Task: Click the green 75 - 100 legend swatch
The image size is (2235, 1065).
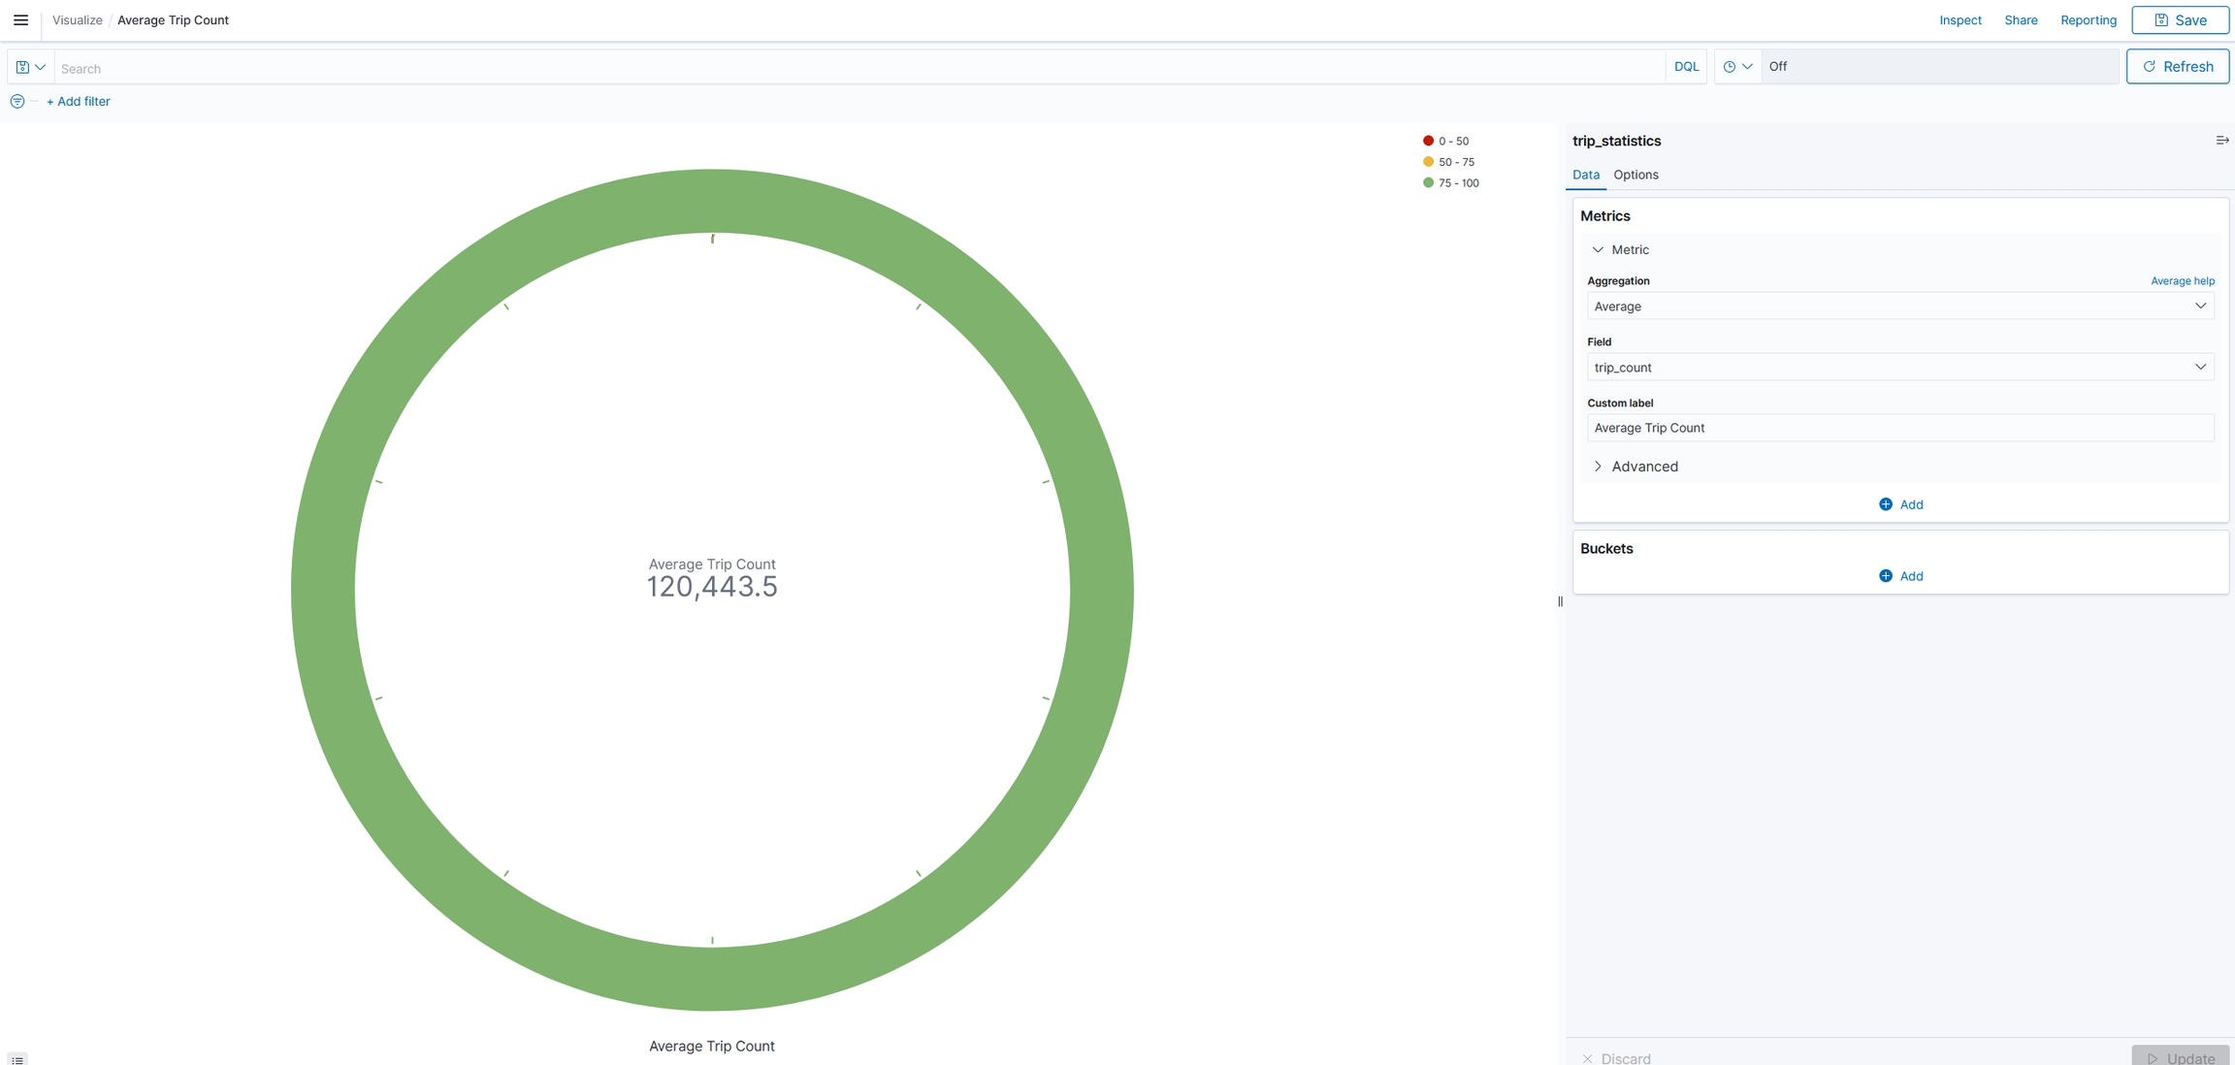Action: coord(1428,182)
